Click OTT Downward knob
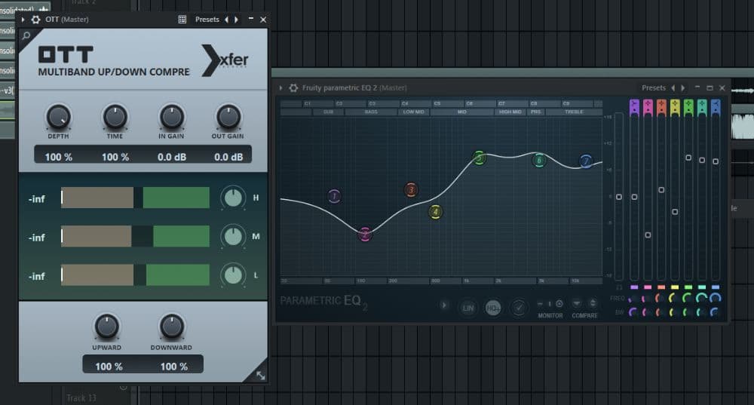This screenshot has height=405, width=754. click(x=171, y=327)
